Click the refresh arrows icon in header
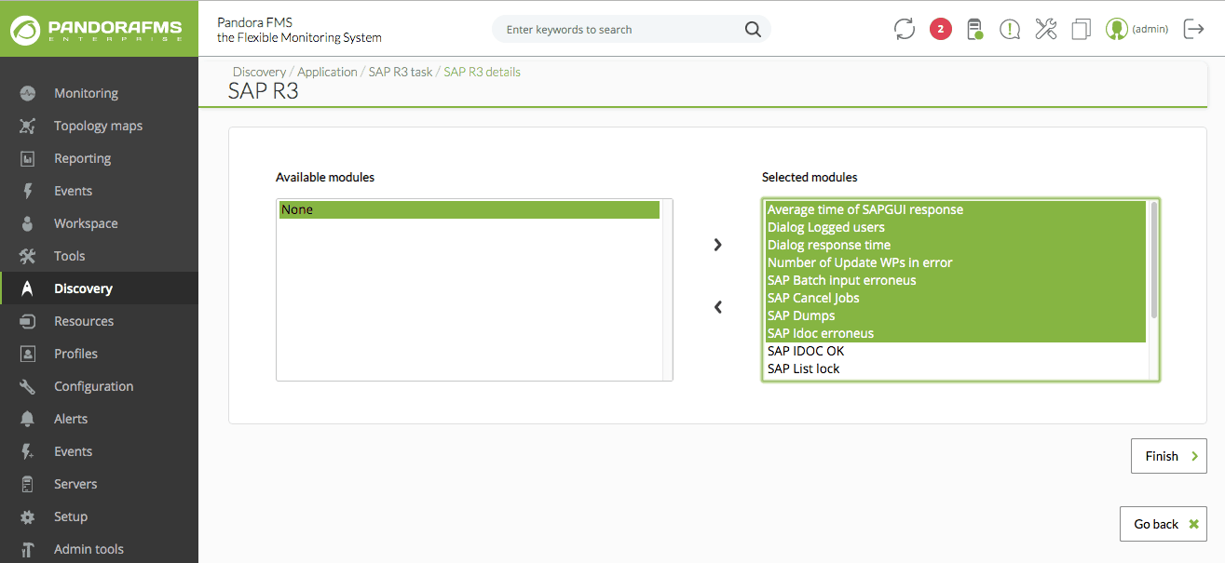Image resolution: width=1225 pixels, height=563 pixels. [905, 29]
